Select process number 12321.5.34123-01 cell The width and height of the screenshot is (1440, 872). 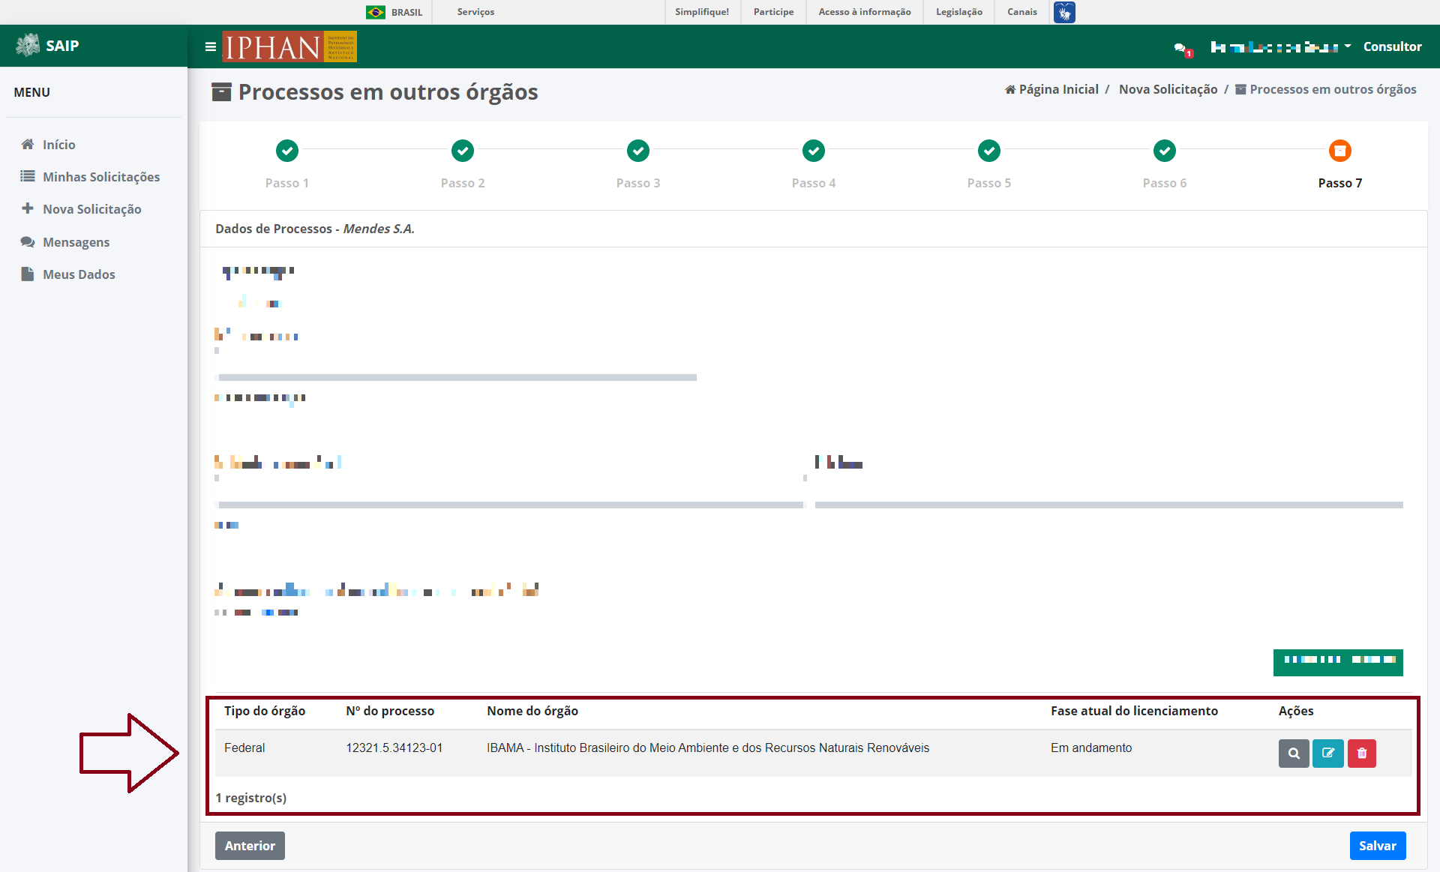tap(394, 748)
